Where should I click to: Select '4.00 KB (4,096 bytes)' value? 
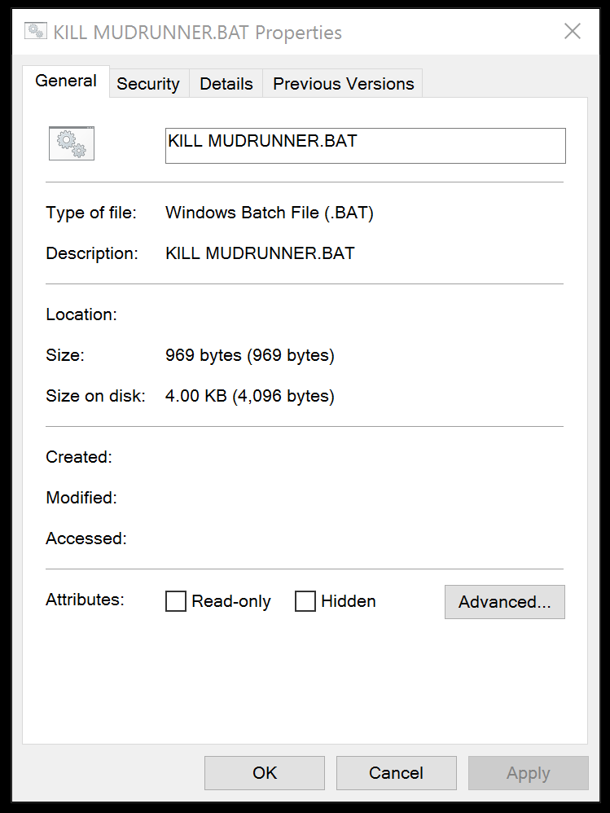coord(250,396)
